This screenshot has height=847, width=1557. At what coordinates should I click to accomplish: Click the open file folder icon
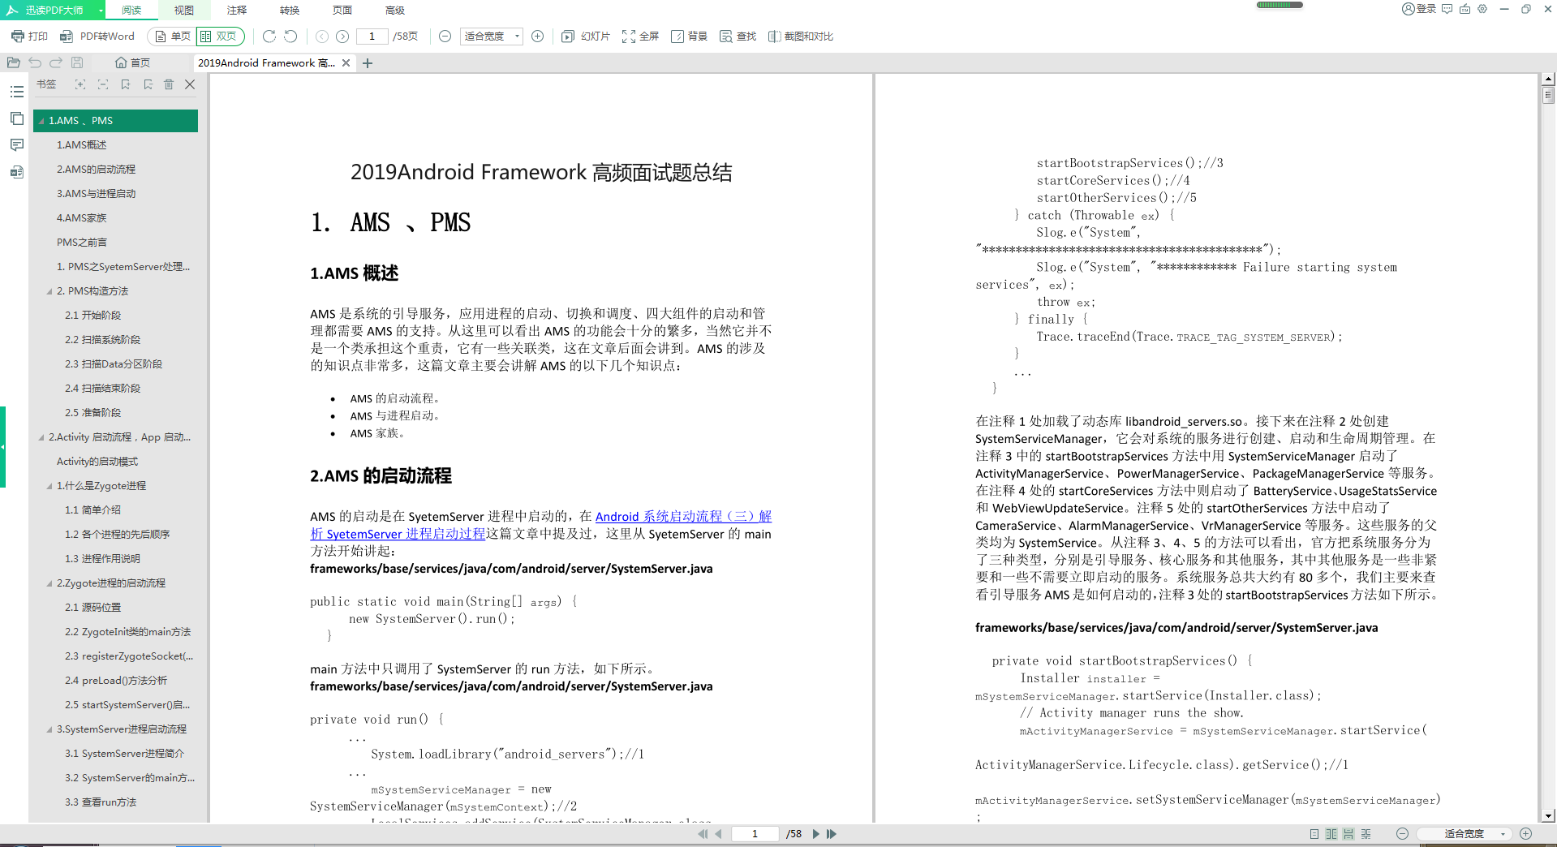(x=13, y=62)
